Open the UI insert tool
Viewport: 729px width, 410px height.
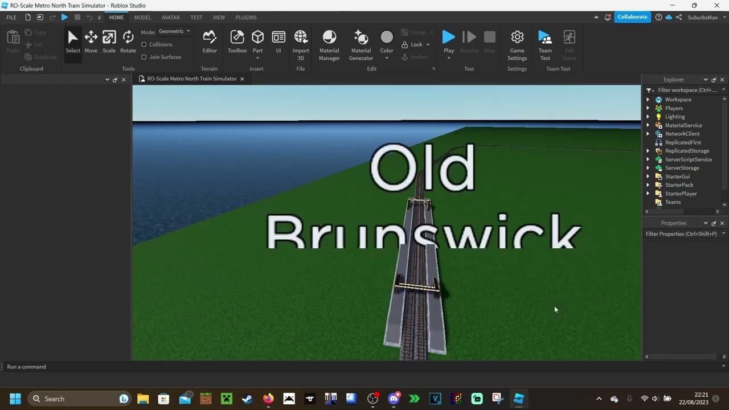pos(279,43)
